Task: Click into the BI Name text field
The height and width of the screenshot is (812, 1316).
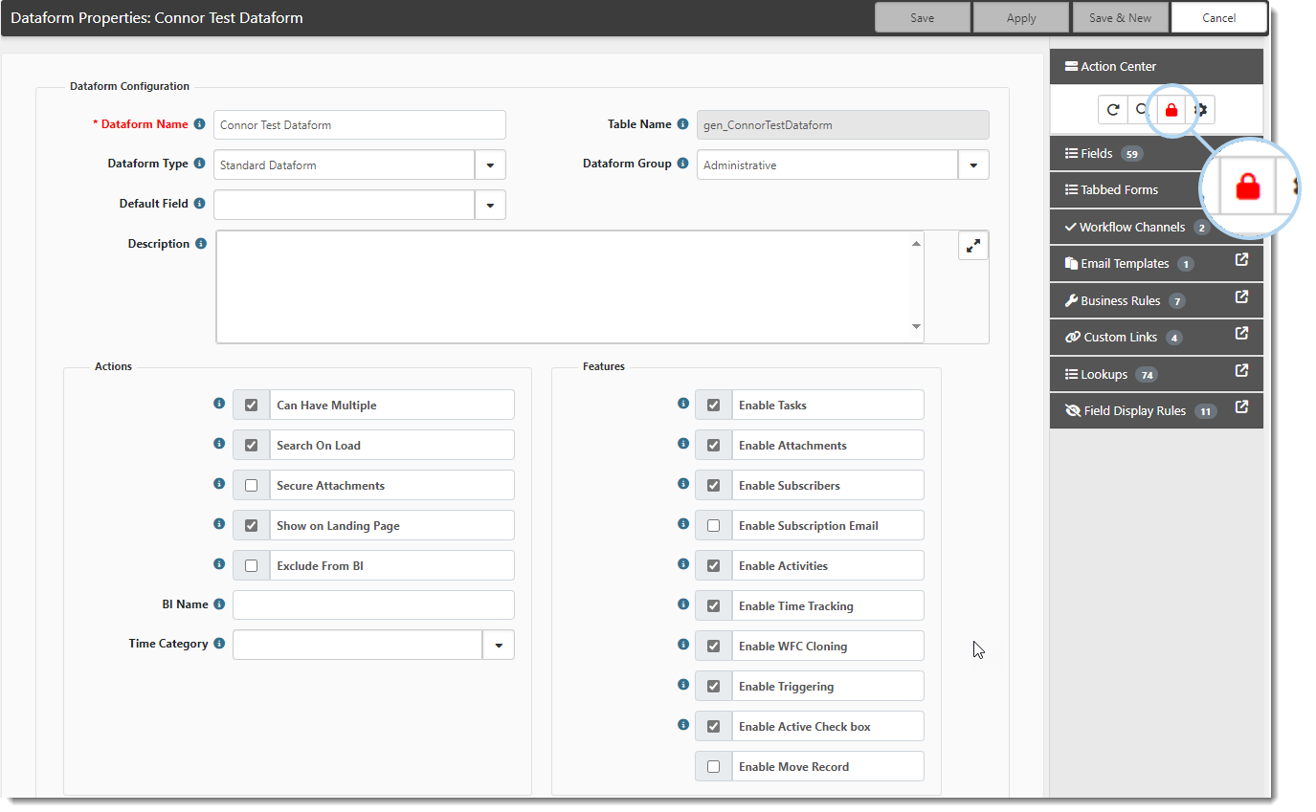Action: pyautogui.click(x=373, y=605)
